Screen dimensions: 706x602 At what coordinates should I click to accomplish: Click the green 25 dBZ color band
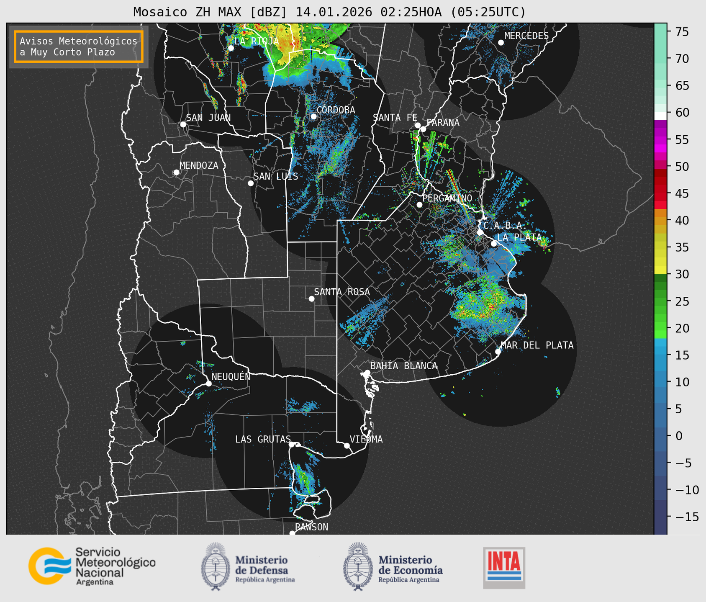tap(660, 301)
